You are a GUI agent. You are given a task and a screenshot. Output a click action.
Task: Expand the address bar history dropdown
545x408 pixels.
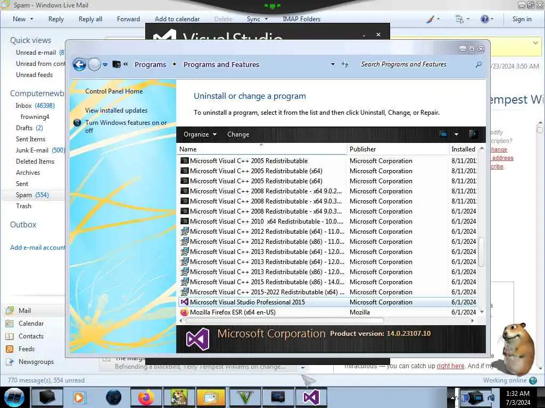[x=333, y=64]
